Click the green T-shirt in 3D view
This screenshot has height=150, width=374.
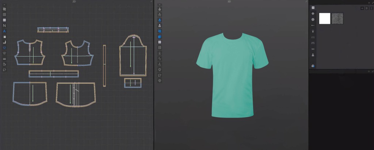(232, 75)
